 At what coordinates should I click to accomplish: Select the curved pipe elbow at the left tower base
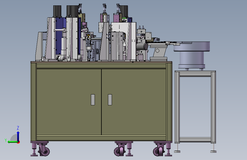coord(62,58)
